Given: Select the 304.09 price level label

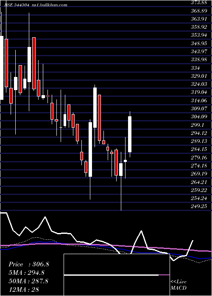Looking at the screenshot, I should [199, 117].
